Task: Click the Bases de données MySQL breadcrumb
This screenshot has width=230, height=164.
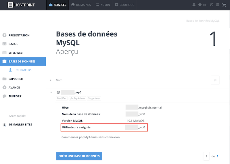Action: coord(203,21)
